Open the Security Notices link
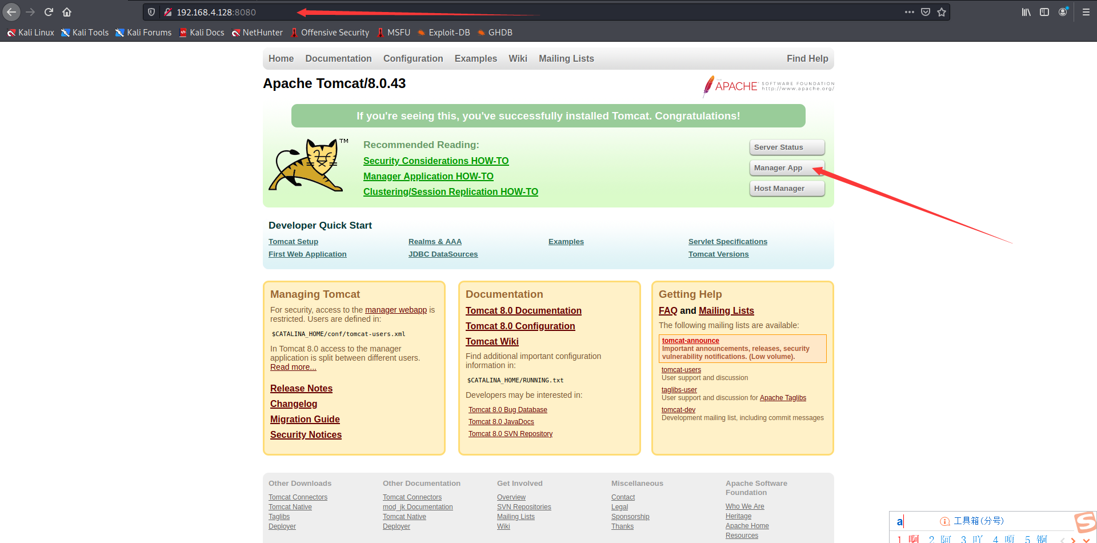 tap(306, 435)
